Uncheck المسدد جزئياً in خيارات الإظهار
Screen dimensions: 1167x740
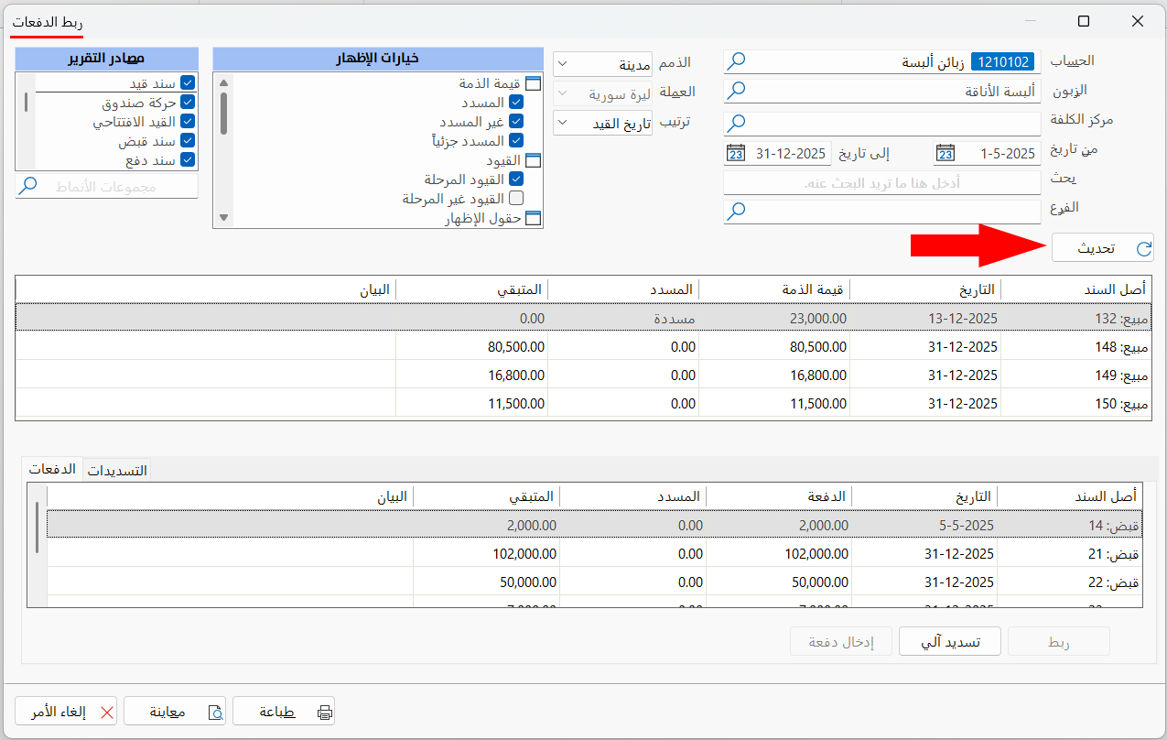[x=516, y=139]
